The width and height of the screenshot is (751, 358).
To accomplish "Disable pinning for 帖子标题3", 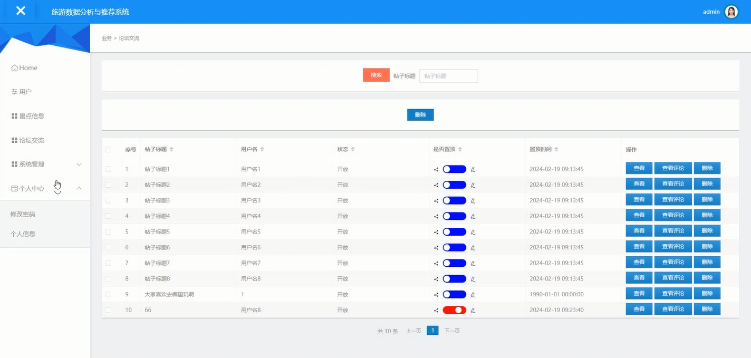I will pos(454,200).
